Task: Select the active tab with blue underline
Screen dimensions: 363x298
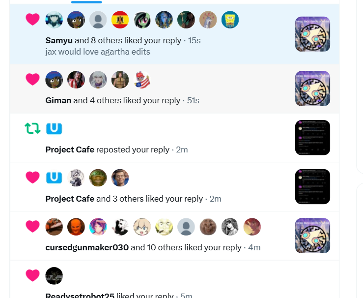Action: pos(86,2)
